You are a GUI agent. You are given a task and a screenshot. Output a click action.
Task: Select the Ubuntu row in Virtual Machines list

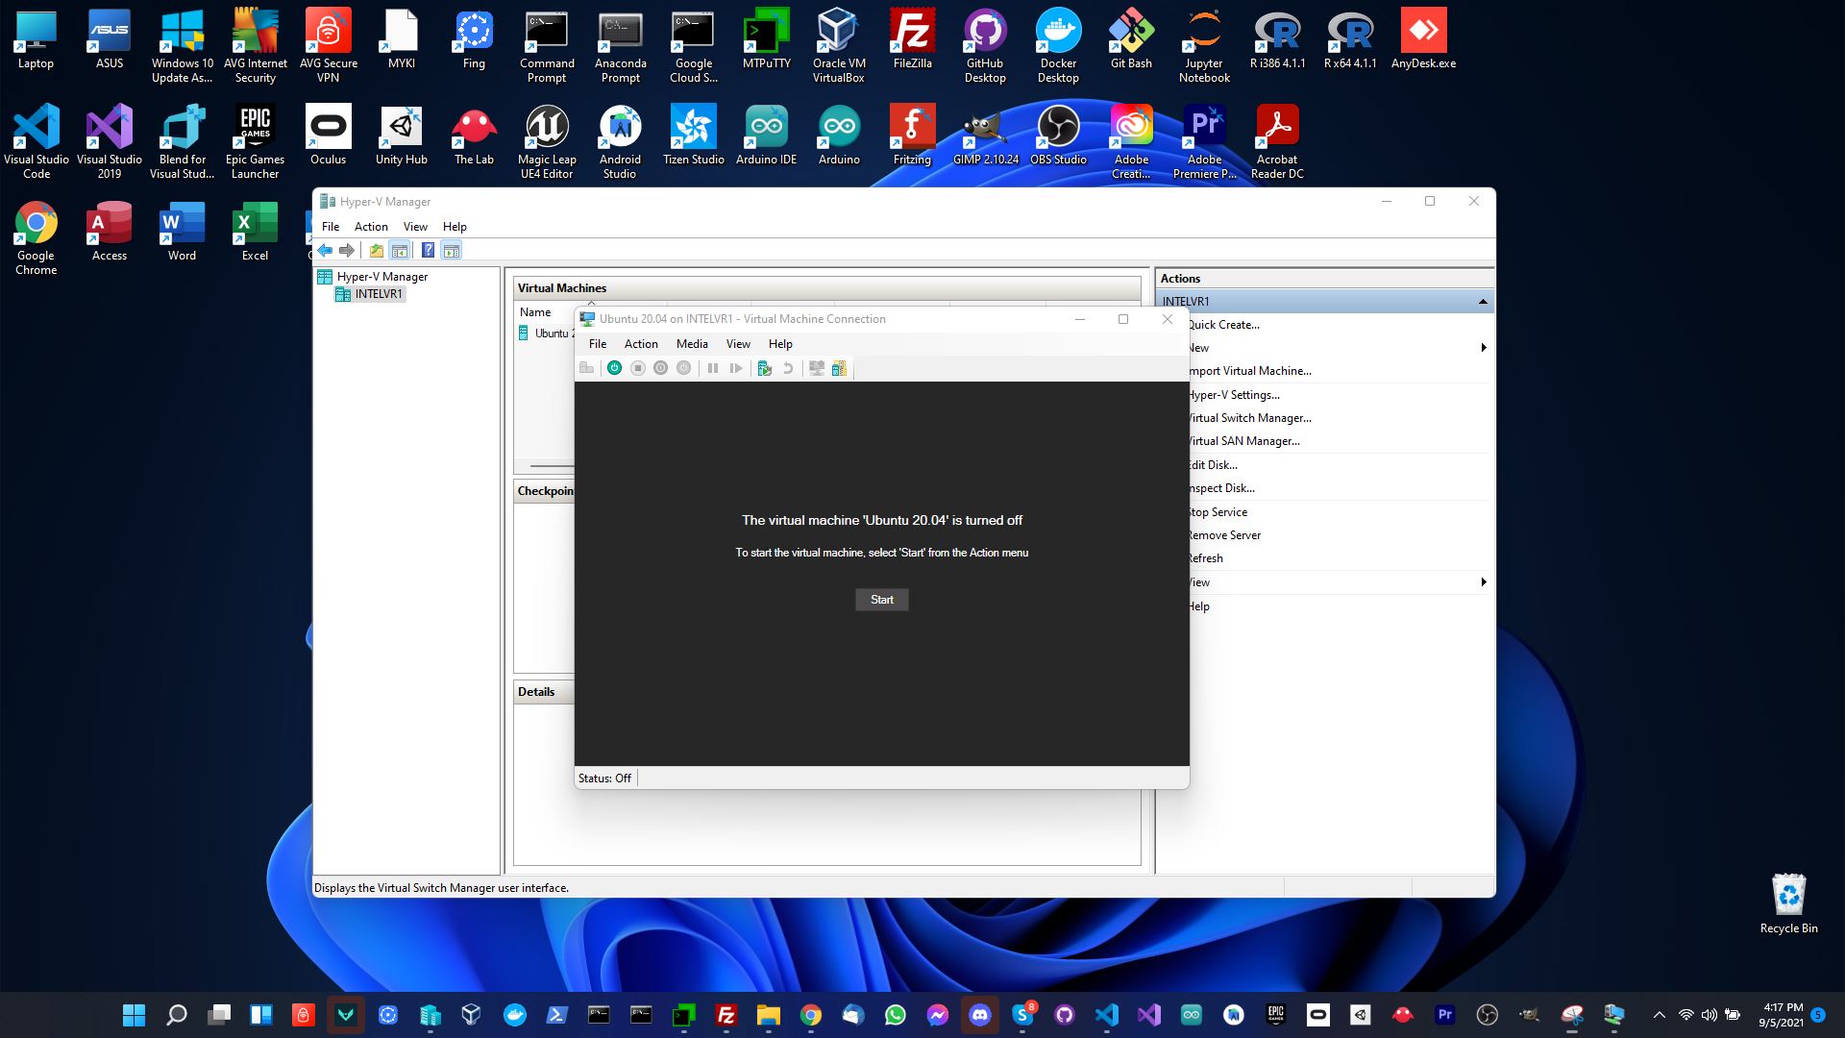[x=545, y=334]
